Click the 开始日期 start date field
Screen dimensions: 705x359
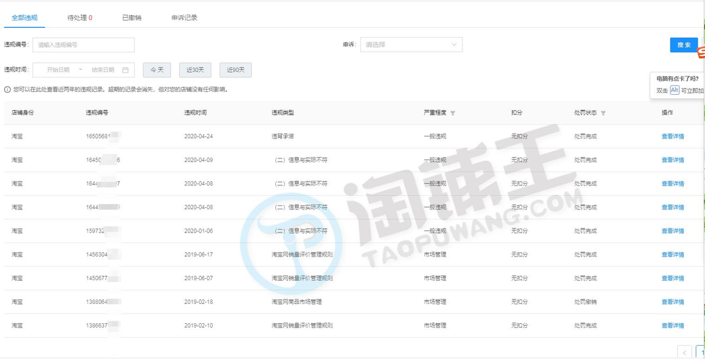pos(58,70)
